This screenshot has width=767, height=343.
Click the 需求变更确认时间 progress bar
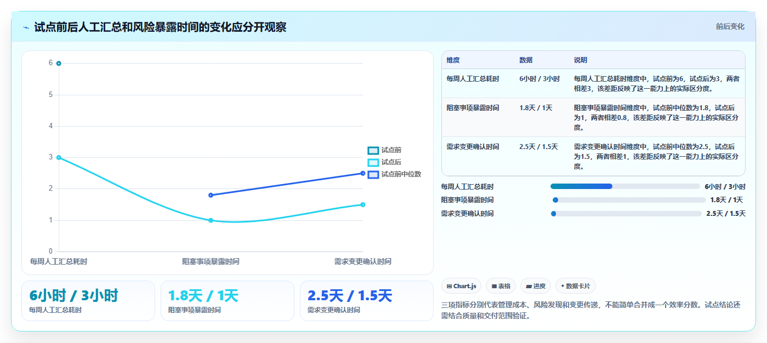coord(626,214)
